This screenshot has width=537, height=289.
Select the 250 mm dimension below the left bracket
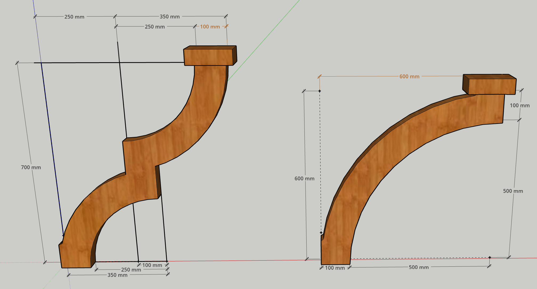pyautogui.click(x=131, y=270)
